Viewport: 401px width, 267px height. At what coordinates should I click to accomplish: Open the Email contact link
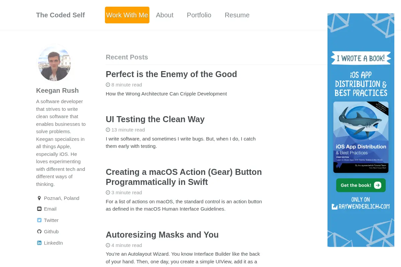pyautogui.click(x=50, y=209)
